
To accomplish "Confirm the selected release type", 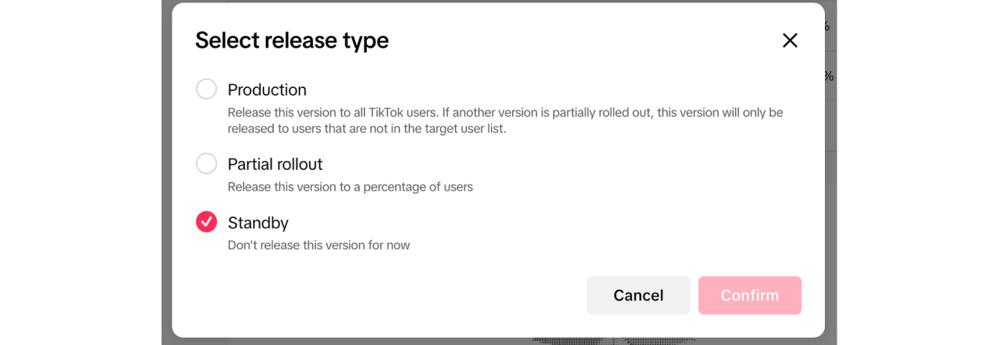I will pyautogui.click(x=749, y=295).
